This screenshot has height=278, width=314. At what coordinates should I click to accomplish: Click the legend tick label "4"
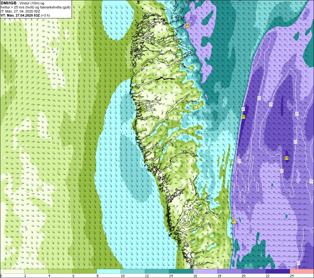click(49, 276)
